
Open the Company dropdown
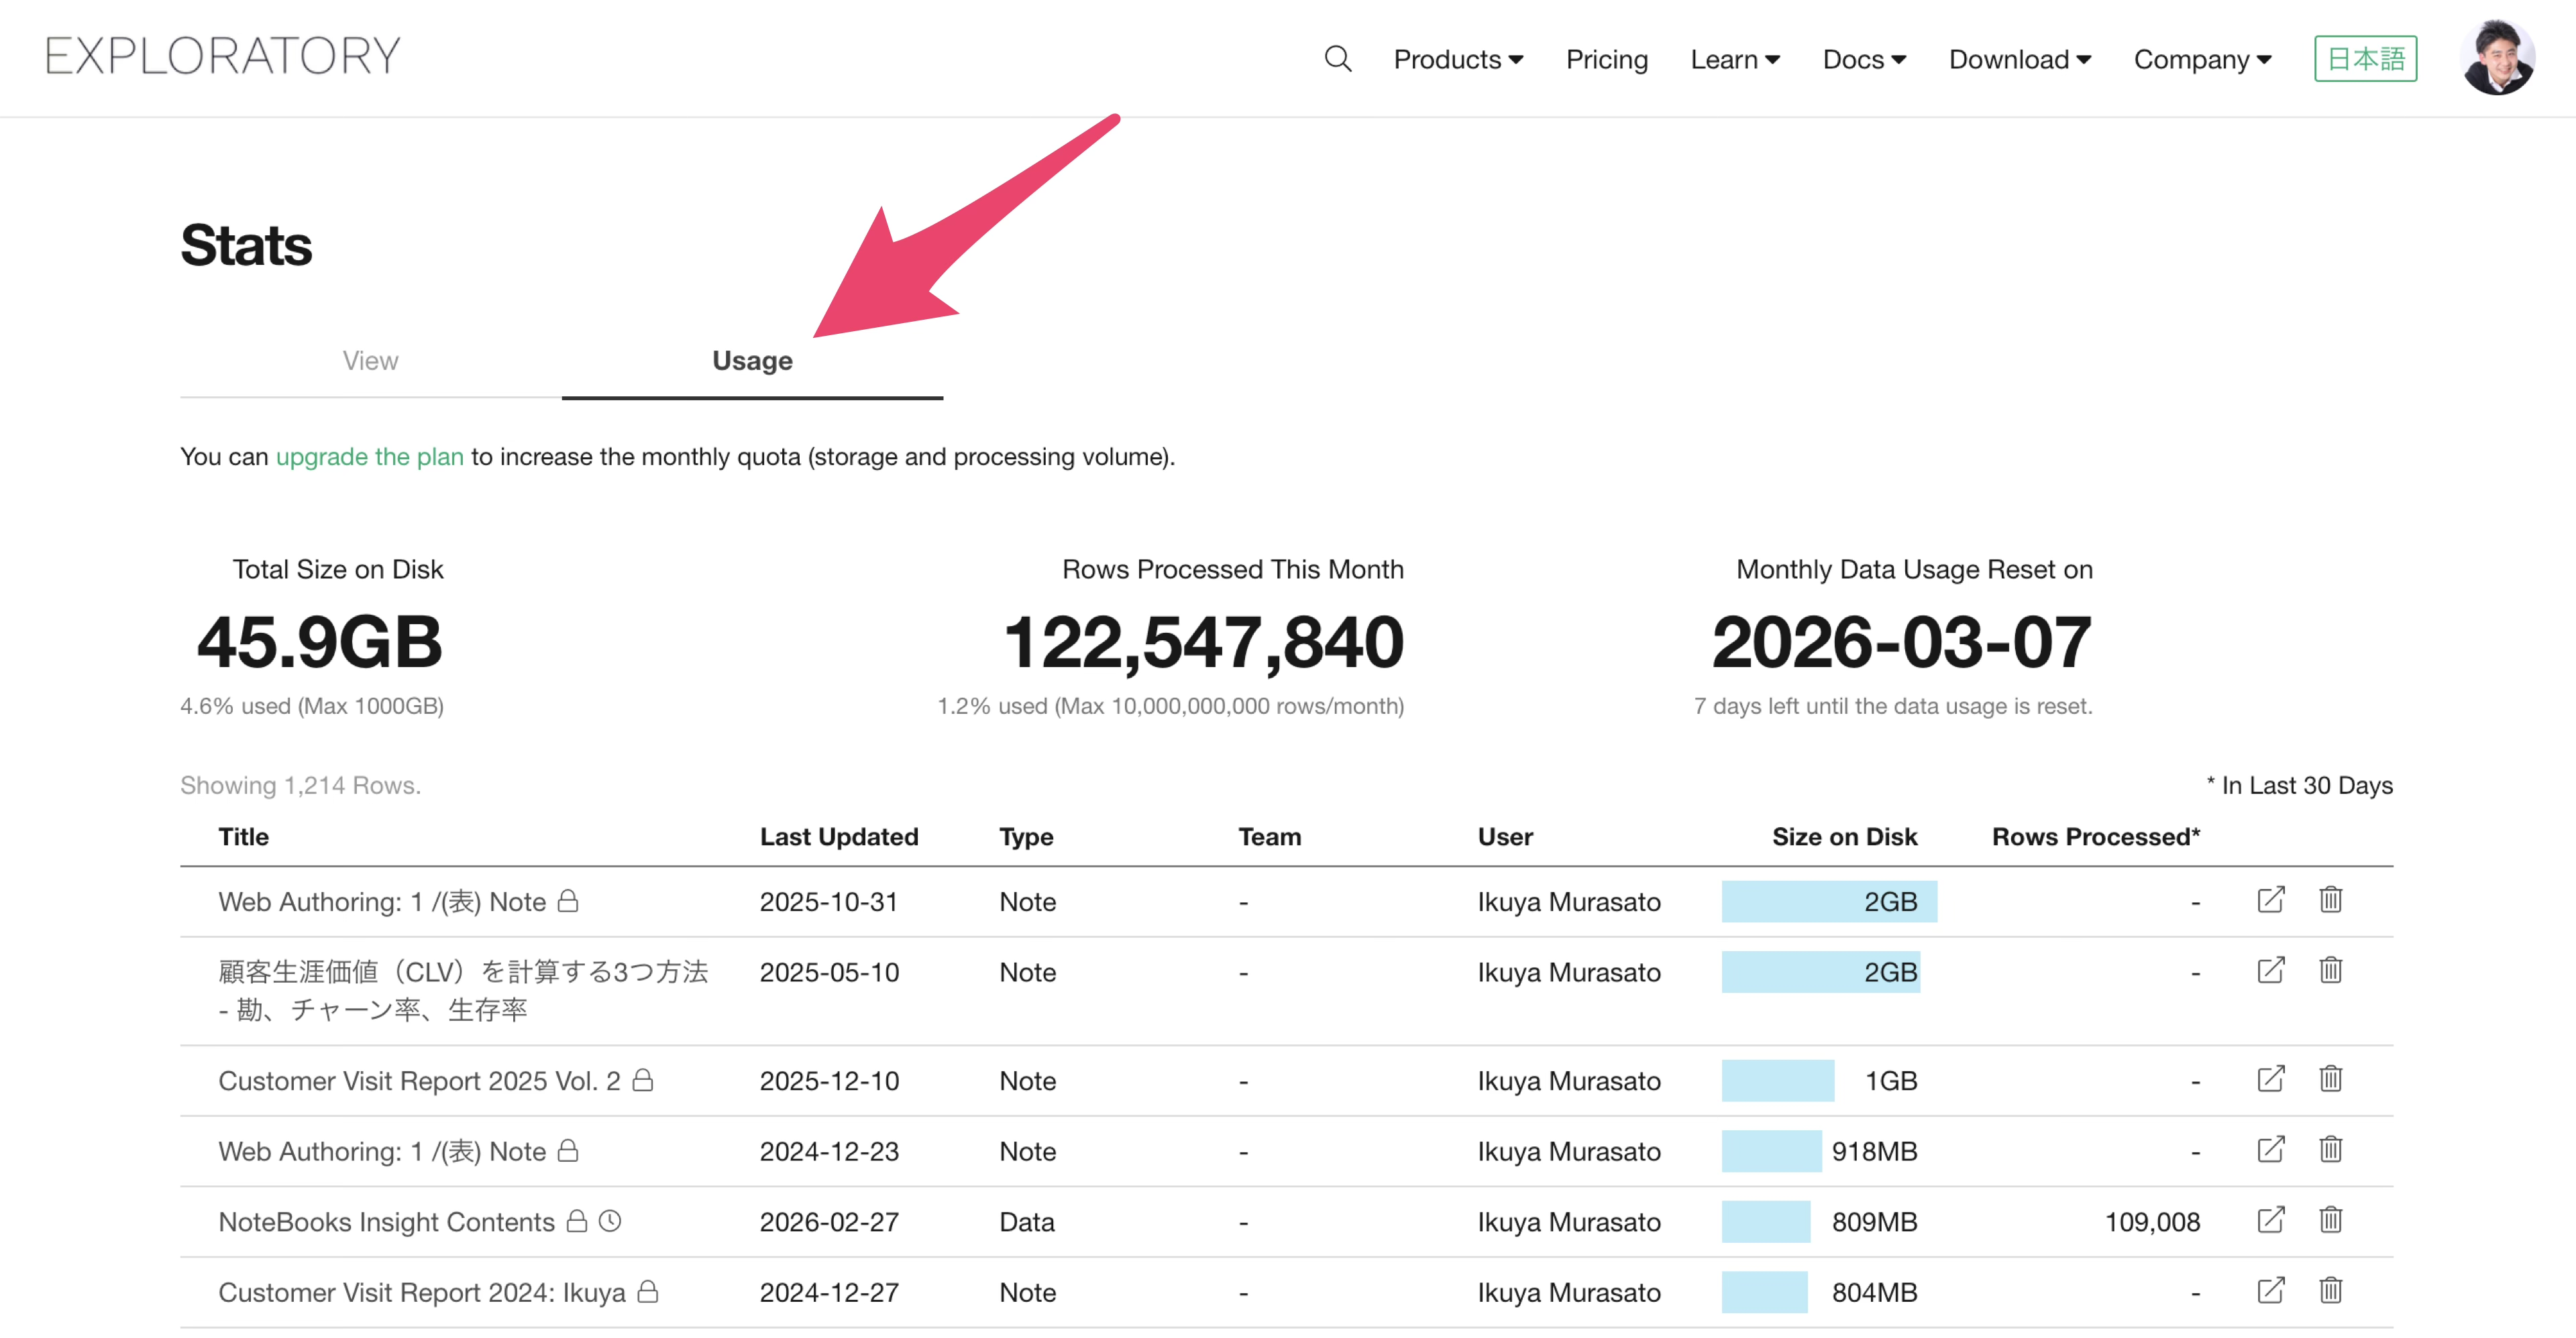click(x=2202, y=60)
